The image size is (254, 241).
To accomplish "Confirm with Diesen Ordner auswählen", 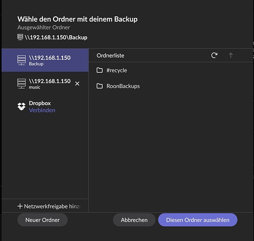I will (198, 220).
